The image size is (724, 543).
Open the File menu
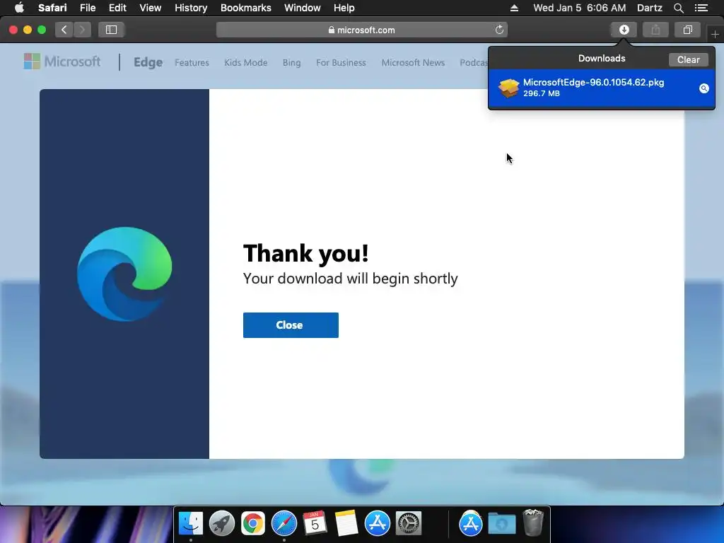(87, 8)
